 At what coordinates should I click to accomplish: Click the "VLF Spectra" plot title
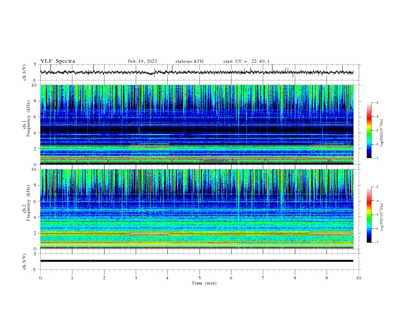(x=58, y=61)
